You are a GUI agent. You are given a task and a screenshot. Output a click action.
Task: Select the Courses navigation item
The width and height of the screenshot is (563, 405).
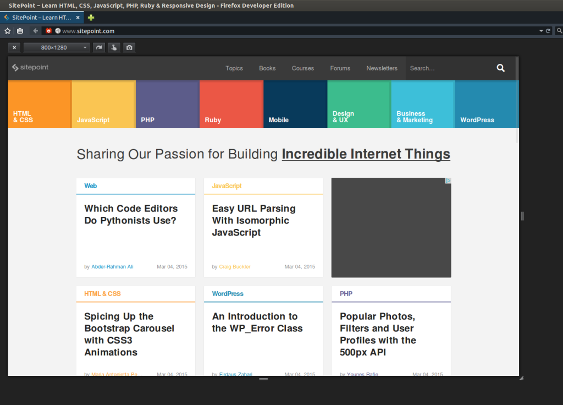[x=302, y=68]
